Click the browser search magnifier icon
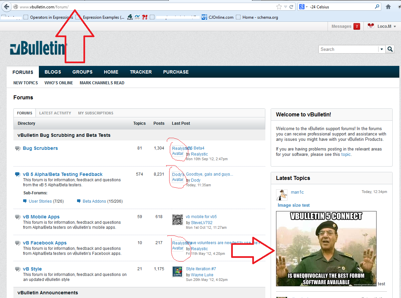The width and height of the screenshot is (401, 298). click(x=377, y=7)
